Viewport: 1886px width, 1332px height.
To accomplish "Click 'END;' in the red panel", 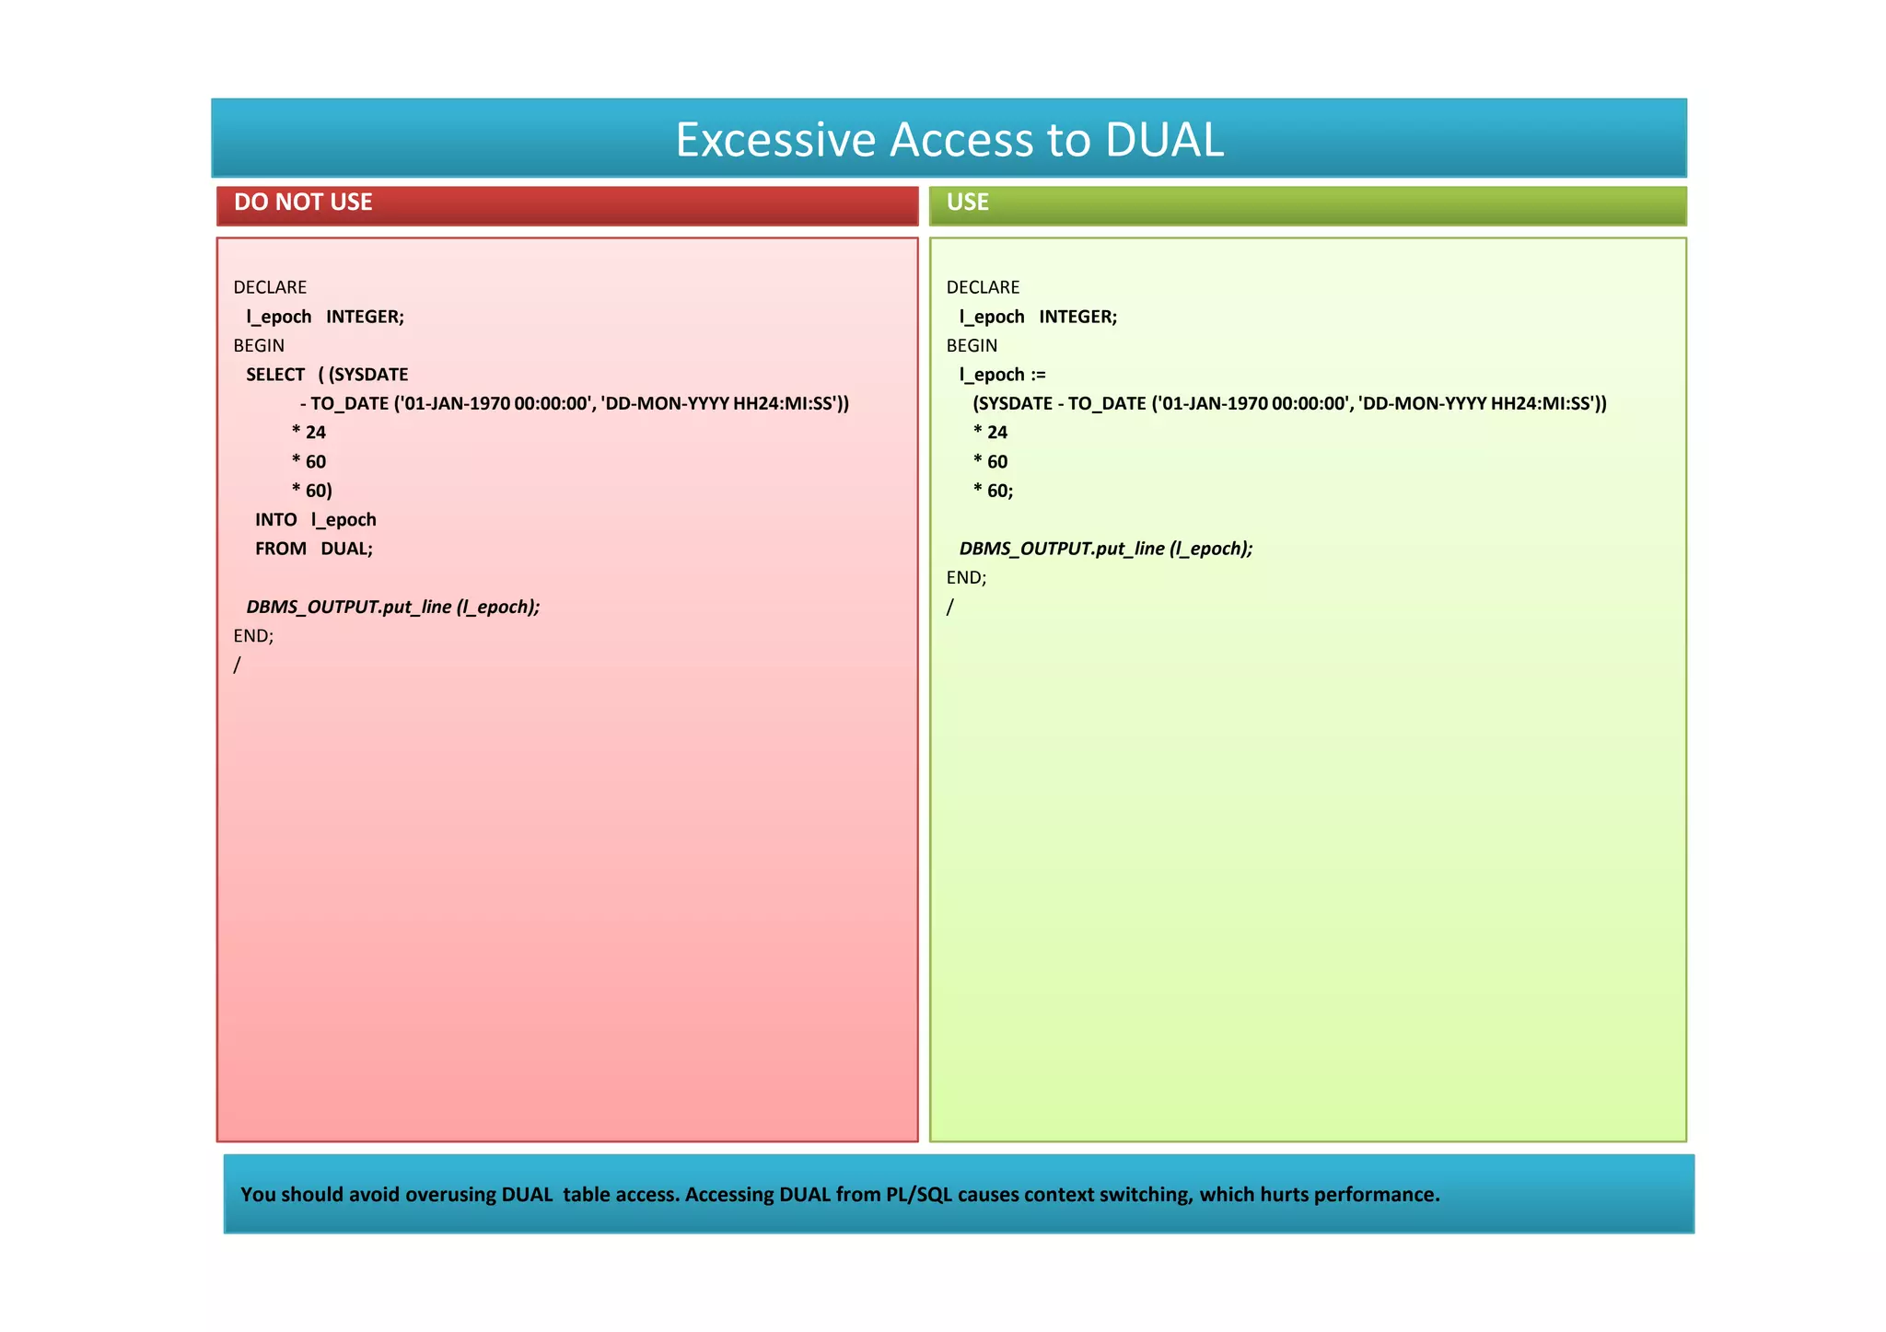I will (x=253, y=636).
